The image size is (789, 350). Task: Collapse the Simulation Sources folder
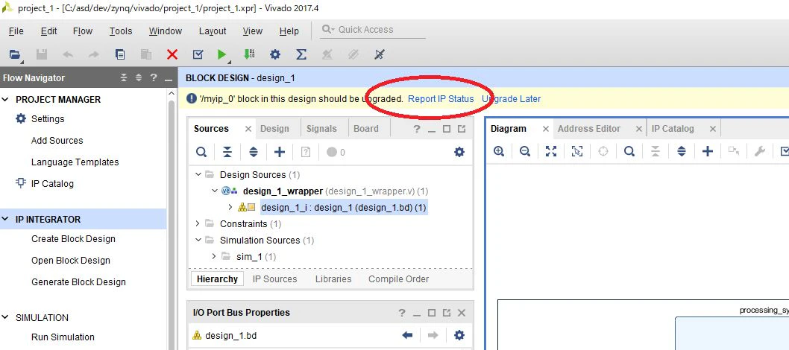[198, 240]
